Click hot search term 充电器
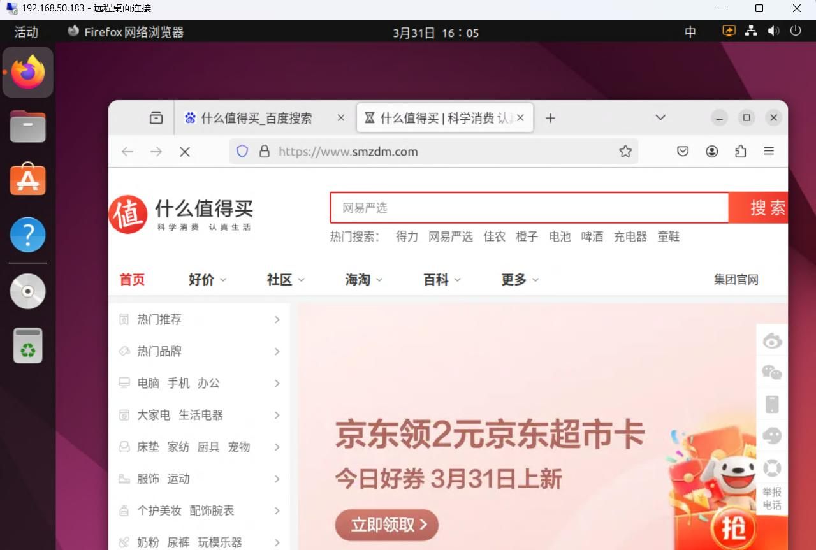The height and width of the screenshot is (550, 816). tap(630, 236)
